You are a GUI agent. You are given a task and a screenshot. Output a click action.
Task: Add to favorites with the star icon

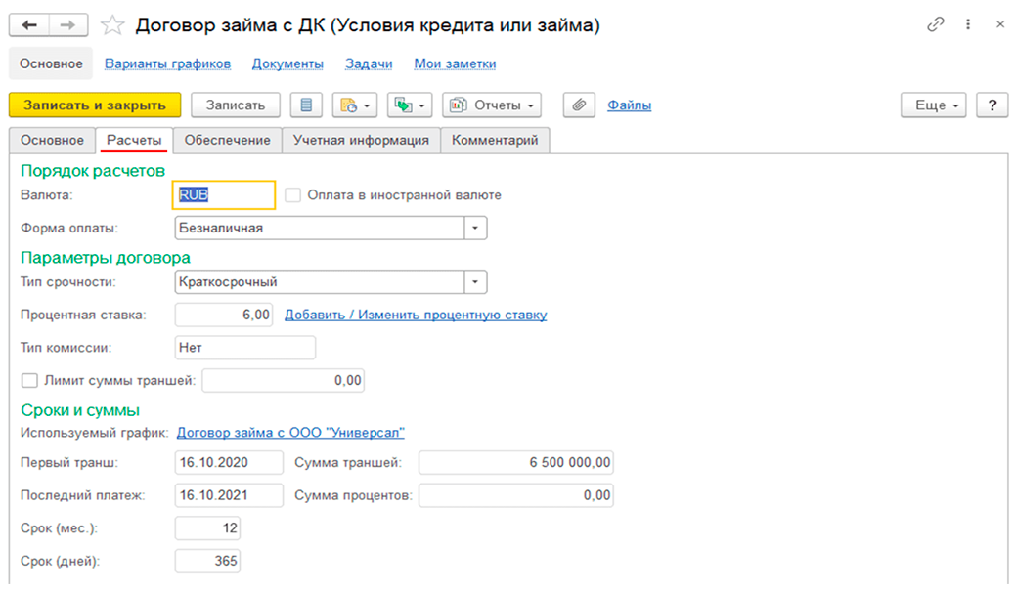[112, 25]
